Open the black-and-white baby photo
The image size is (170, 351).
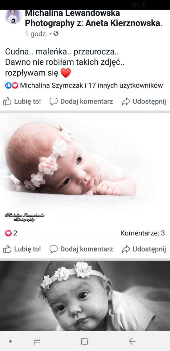85,296
